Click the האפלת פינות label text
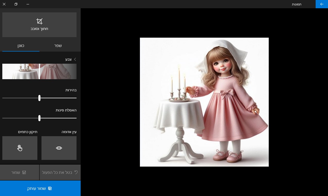This screenshot has height=196, width=328. point(66,110)
